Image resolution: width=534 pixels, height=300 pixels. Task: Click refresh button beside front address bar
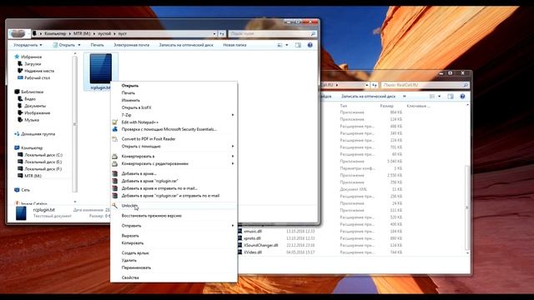tap(222, 33)
